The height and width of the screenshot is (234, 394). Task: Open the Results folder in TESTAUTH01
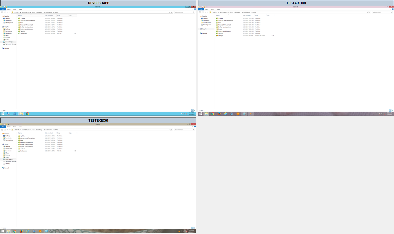pyautogui.click(x=220, y=29)
